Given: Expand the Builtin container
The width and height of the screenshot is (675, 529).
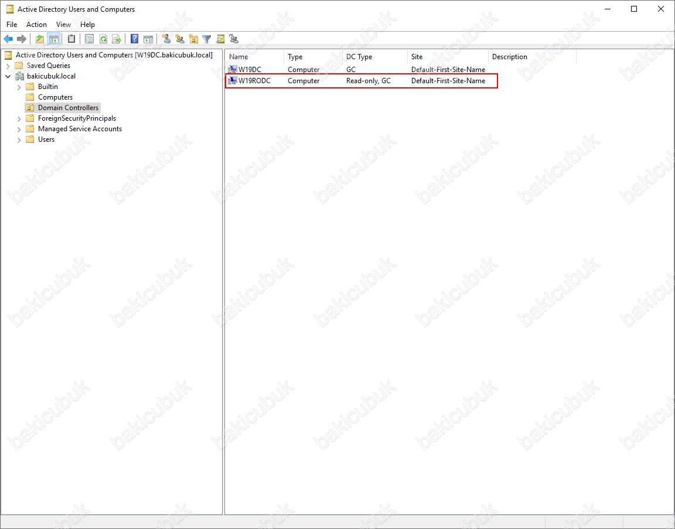Looking at the screenshot, I should click(x=19, y=87).
